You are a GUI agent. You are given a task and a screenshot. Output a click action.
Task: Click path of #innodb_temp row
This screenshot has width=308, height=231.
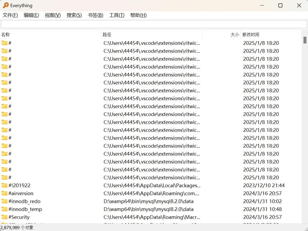(x=149, y=209)
